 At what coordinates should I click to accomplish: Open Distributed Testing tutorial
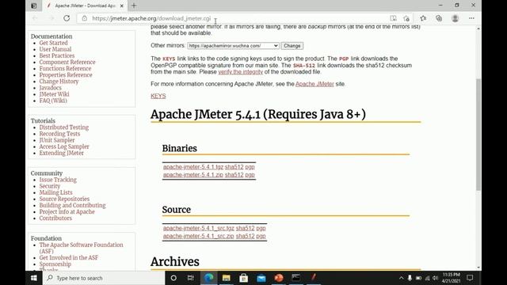(x=64, y=127)
